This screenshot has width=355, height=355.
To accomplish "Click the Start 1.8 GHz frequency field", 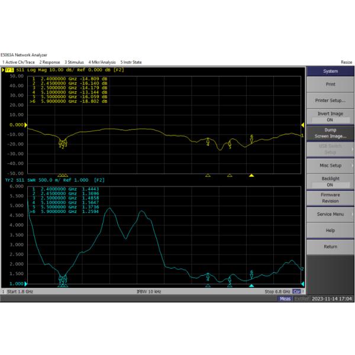I will (x=19, y=292).
